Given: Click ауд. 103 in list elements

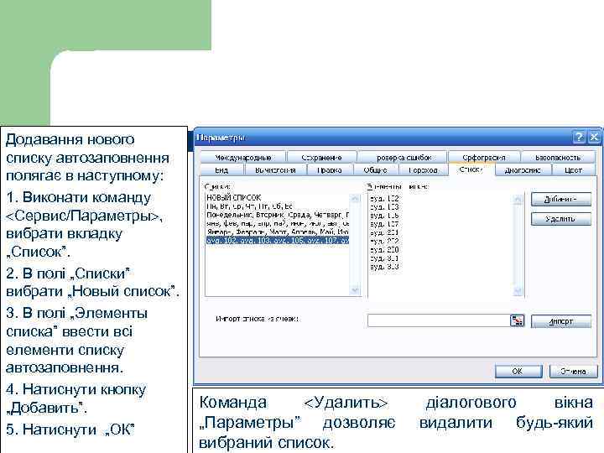Looking at the screenshot, I should tap(384, 207).
